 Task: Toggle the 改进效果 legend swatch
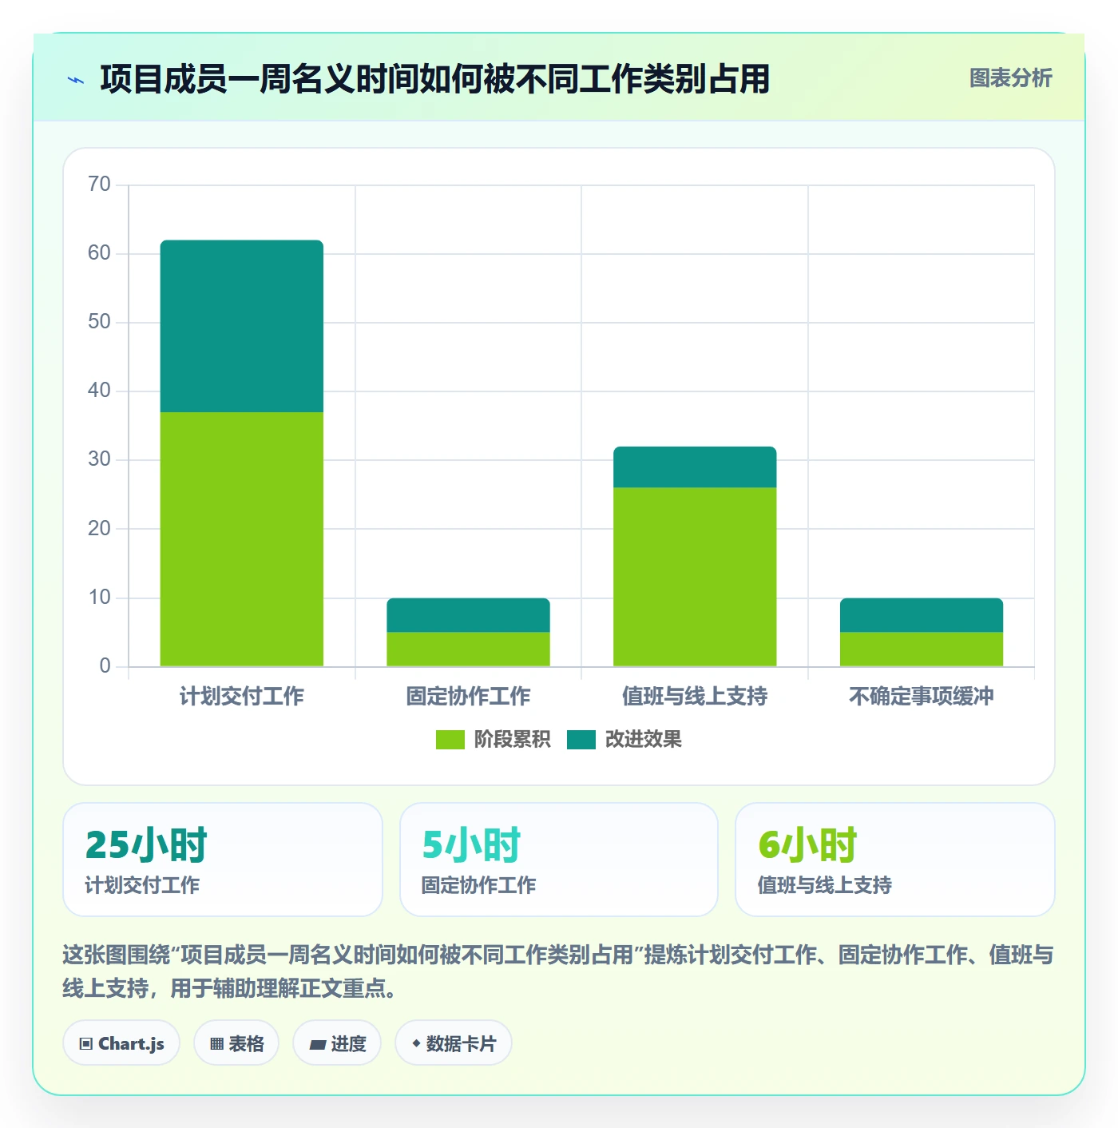[581, 740]
